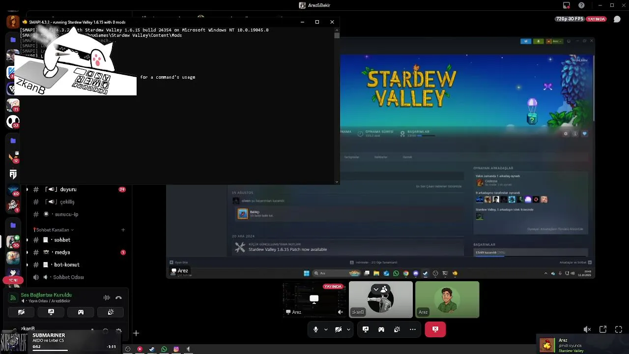Open voice connection signal icon details

[x=13, y=297]
